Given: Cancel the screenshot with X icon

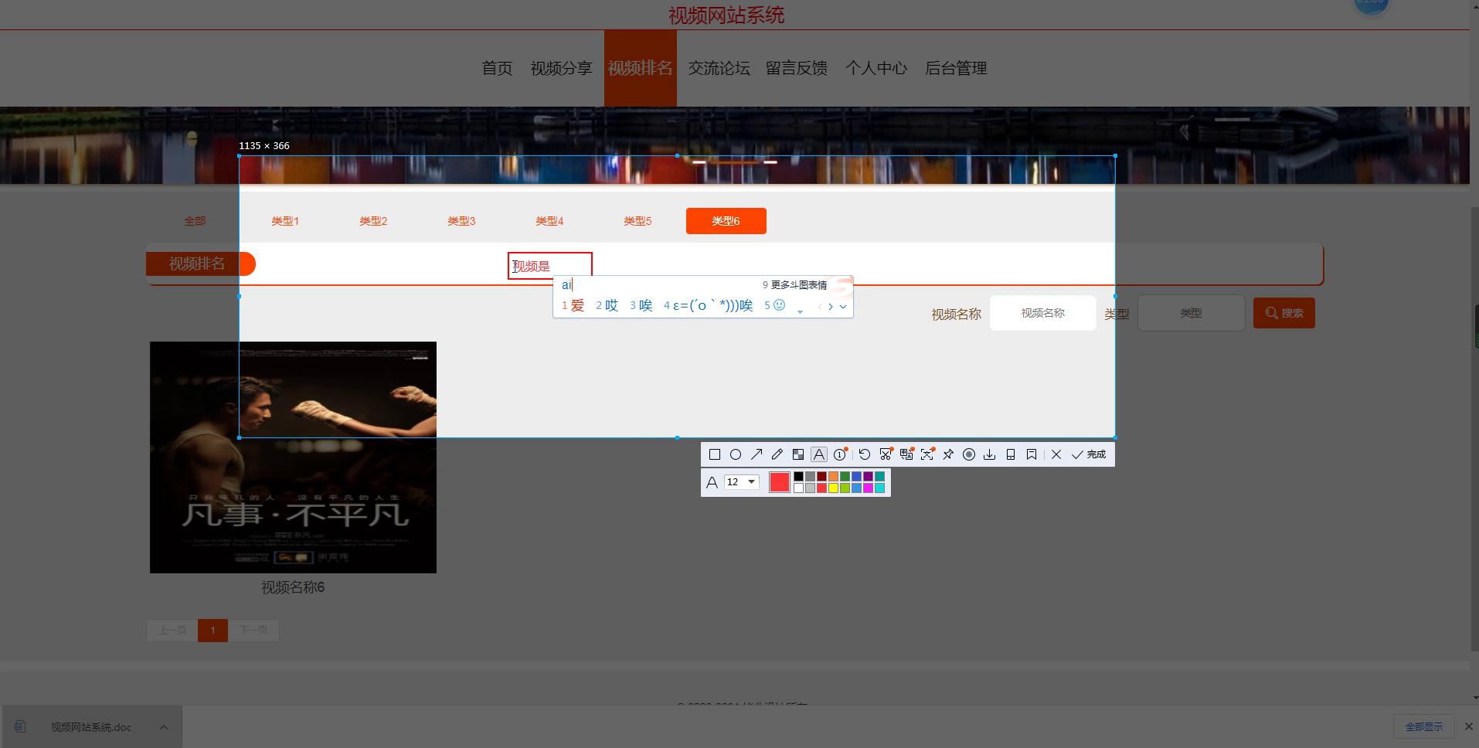Looking at the screenshot, I should tap(1056, 454).
